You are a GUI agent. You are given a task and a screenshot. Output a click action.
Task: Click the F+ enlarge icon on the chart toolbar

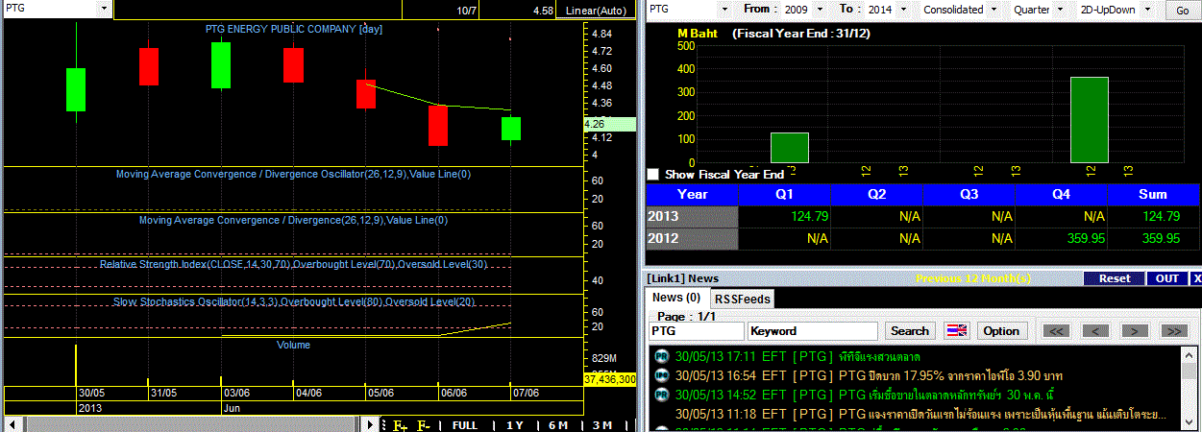pyautogui.click(x=400, y=425)
